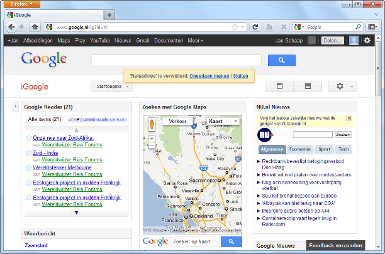Click the notifications box beside Jan Schaap
This screenshot has height=254, width=385.
[x=311, y=40]
